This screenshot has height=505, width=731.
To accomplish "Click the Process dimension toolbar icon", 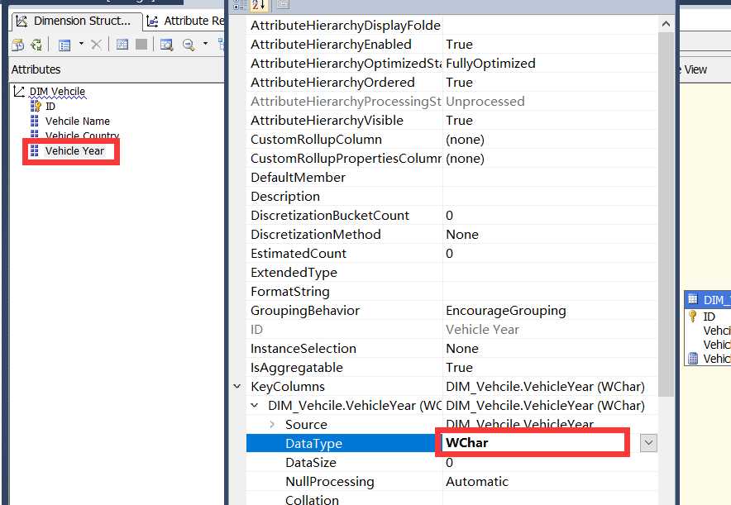I will click(36, 45).
